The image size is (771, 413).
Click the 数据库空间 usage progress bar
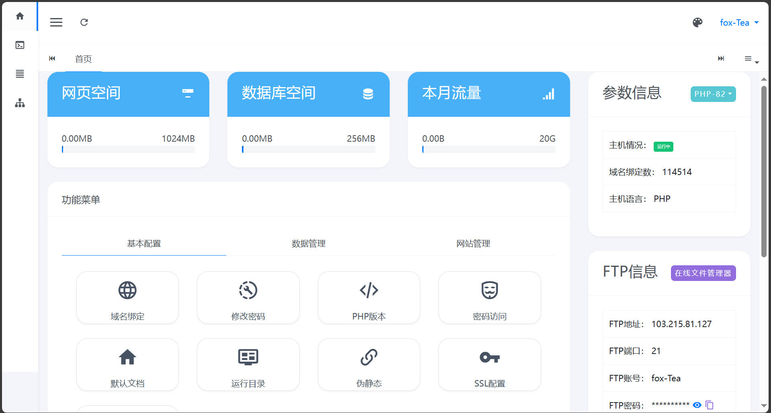coord(309,149)
